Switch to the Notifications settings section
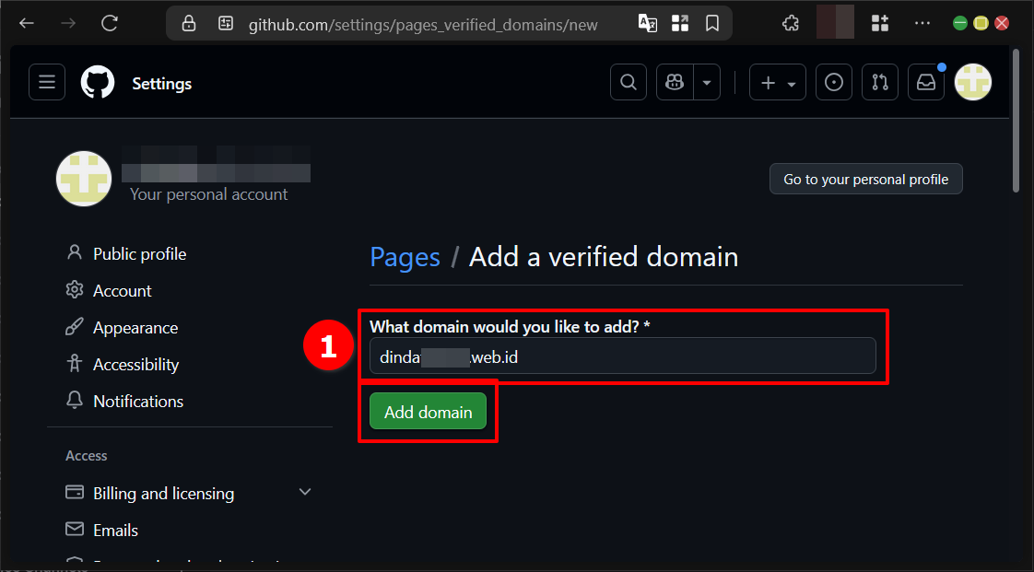Viewport: 1034px width, 572px height. point(137,401)
